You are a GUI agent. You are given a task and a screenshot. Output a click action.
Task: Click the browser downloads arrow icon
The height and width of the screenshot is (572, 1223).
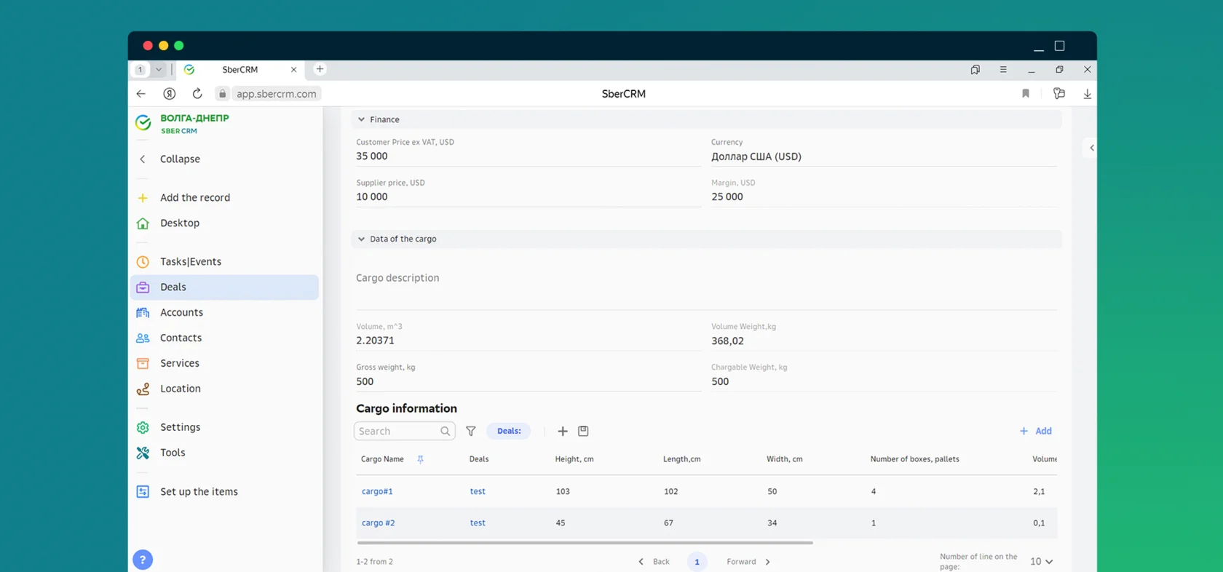[1087, 94]
